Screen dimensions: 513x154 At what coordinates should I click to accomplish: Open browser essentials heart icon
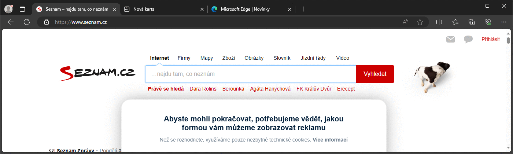coord(488,22)
